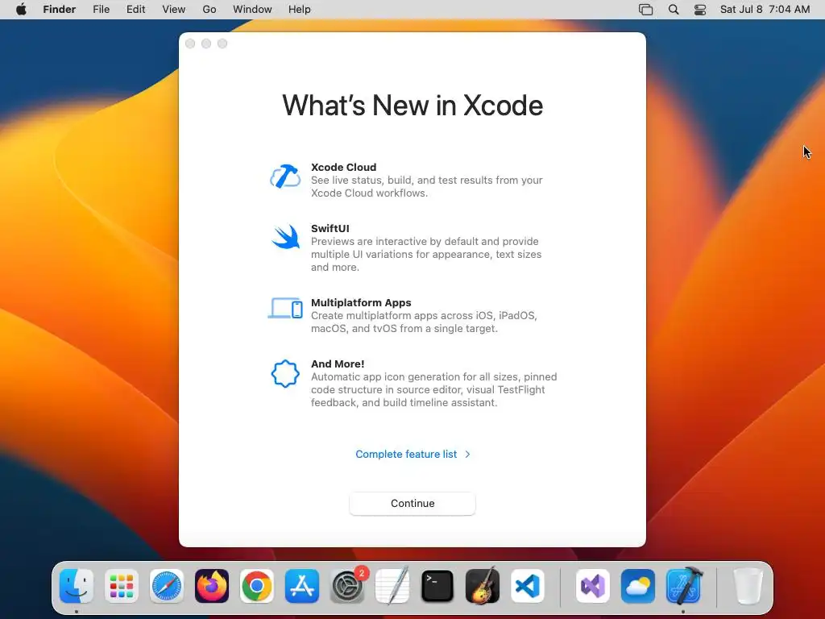Open System Settings with badge in Dock
Viewport: 825px width, 619px height.
click(x=347, y=586)
